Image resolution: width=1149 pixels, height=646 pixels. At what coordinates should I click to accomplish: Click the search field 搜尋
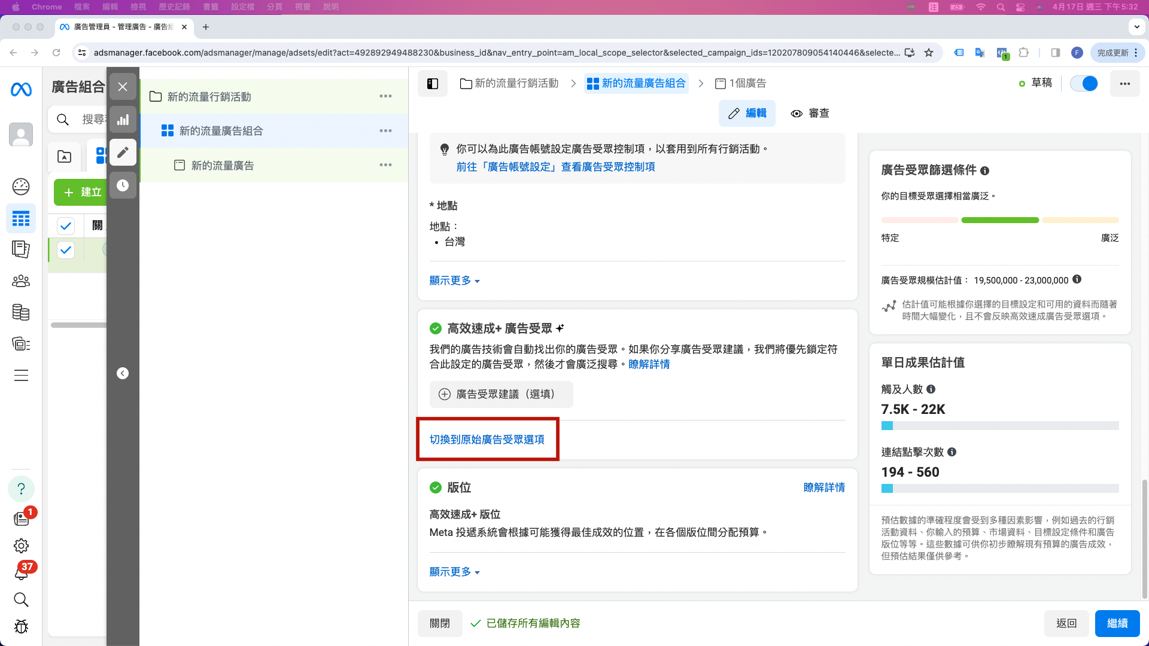pos(78,120)
